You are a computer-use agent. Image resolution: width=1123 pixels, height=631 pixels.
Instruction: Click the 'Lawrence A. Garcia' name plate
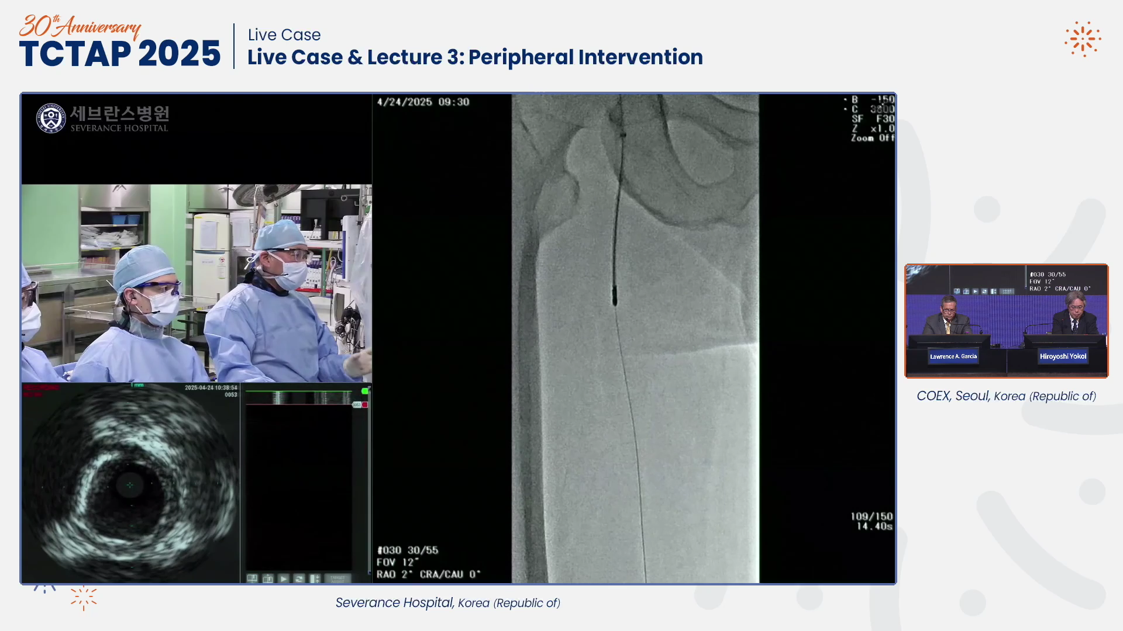click(x=953, y=356)
